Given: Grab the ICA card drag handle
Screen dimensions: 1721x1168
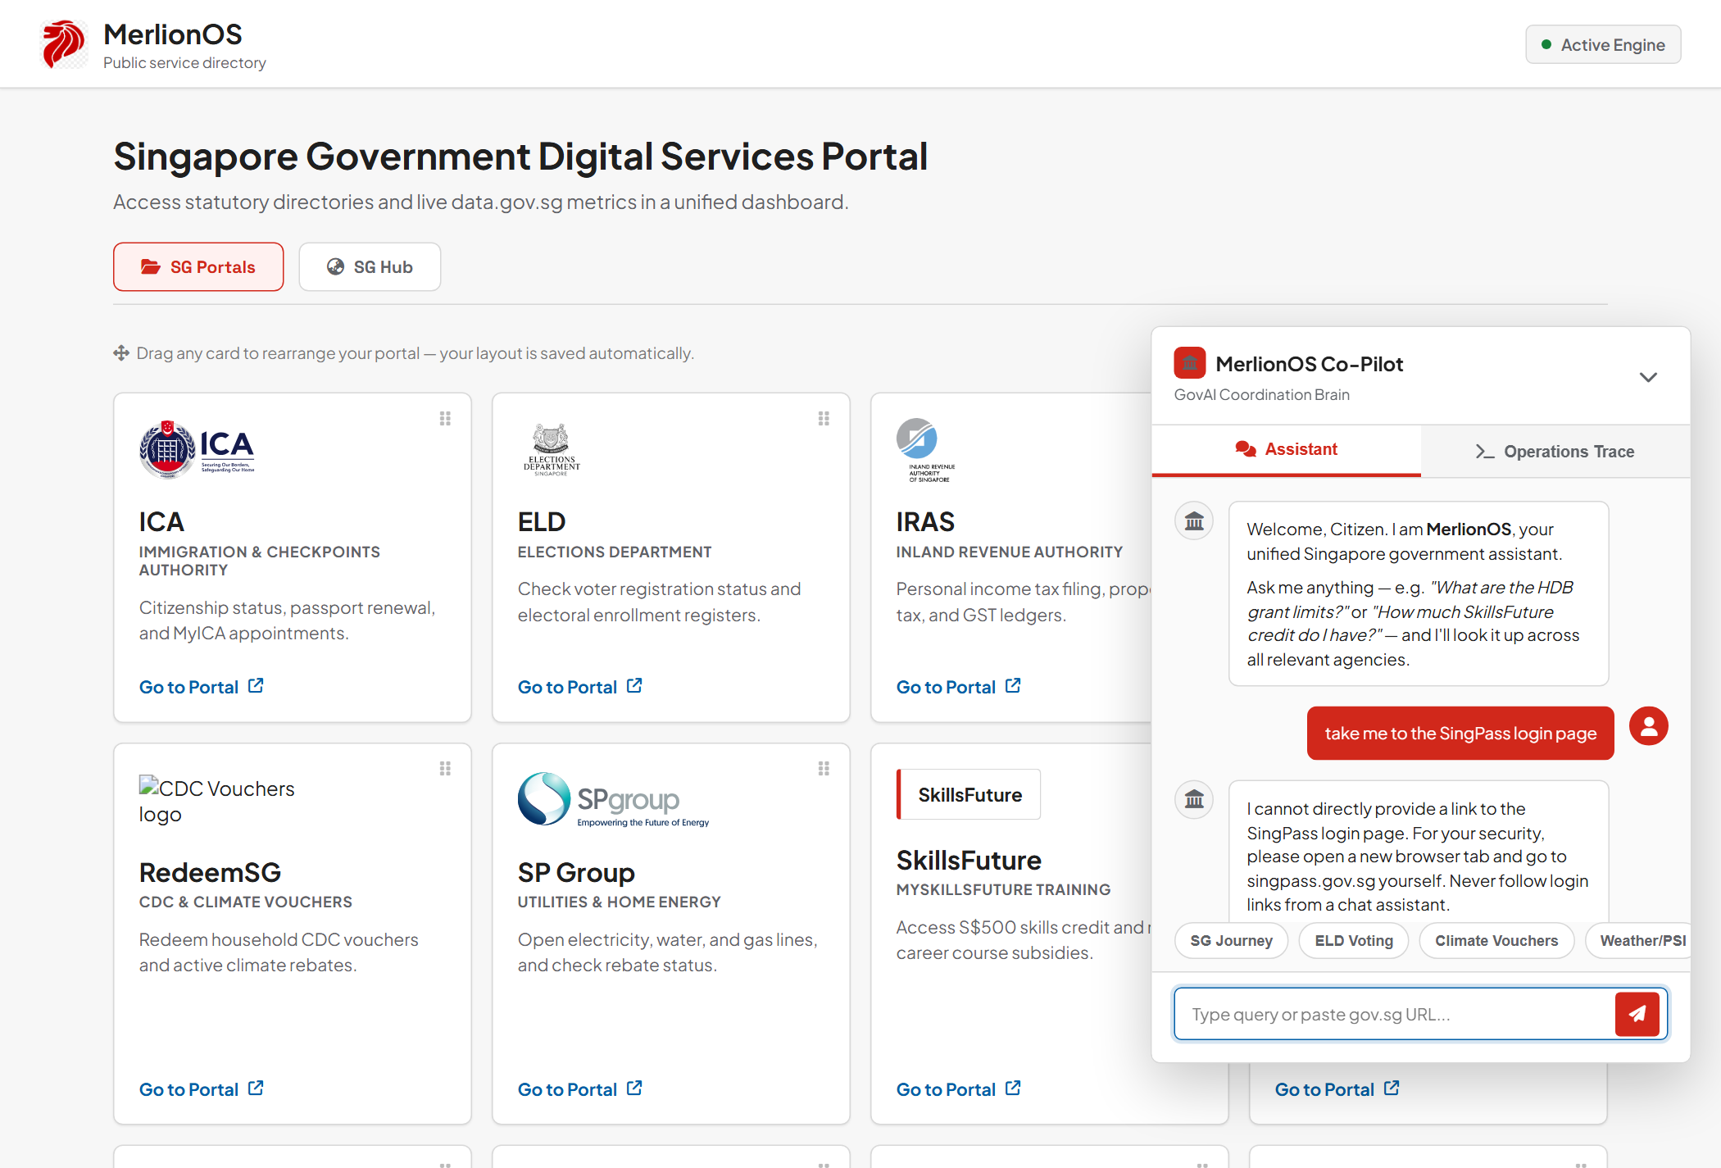Looking at the screenshot, I should (x=445, y=419).
